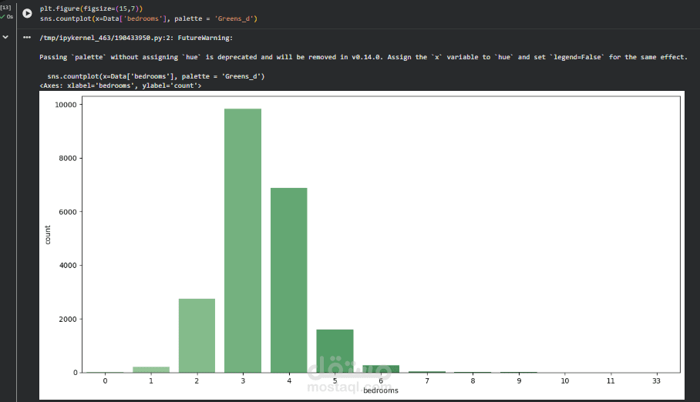Open the output options ellipsis menu
The height and width of the screenshot is (402, 700).
click(x=27, y=36)
